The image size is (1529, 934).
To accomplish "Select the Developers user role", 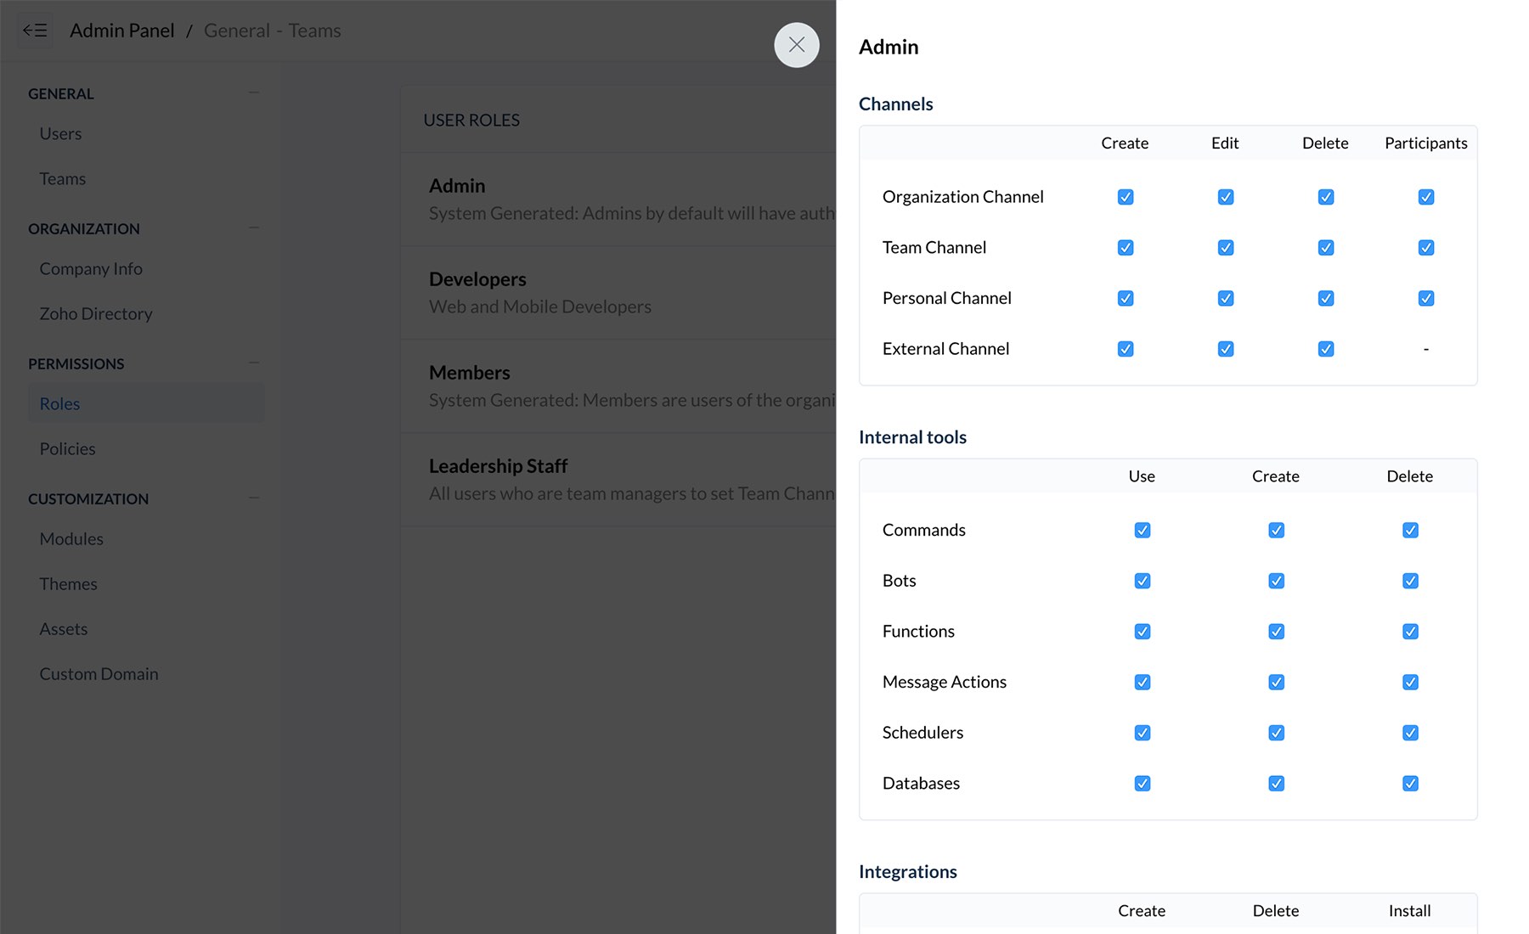I will (618, 293).
